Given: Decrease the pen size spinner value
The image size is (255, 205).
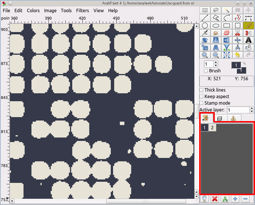Looking at the screenshot, I should coord(216,65).
